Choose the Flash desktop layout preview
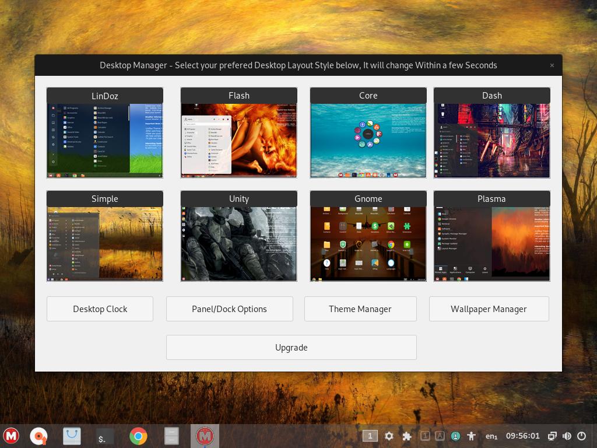Screen dimensions: 597x448 (238, 132)
